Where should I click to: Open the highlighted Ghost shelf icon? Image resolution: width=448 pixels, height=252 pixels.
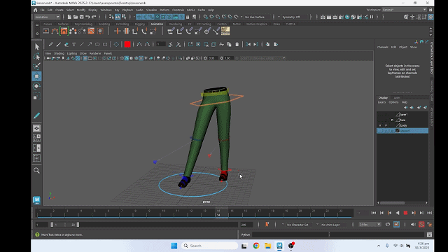pos(64,31)
